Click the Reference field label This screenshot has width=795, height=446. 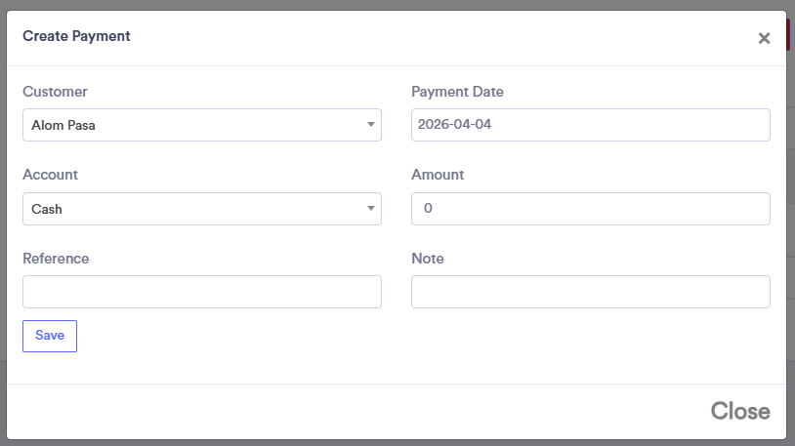click(x=56, y=259)
